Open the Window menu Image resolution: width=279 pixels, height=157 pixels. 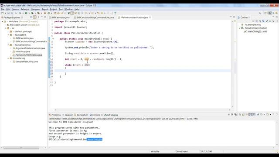[68, 9]
